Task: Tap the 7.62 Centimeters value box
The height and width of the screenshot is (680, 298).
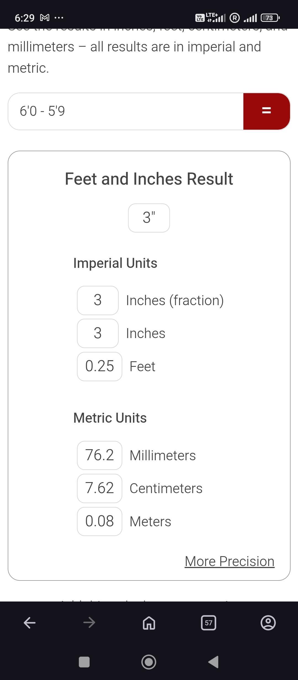Action: tap(100, 488)
